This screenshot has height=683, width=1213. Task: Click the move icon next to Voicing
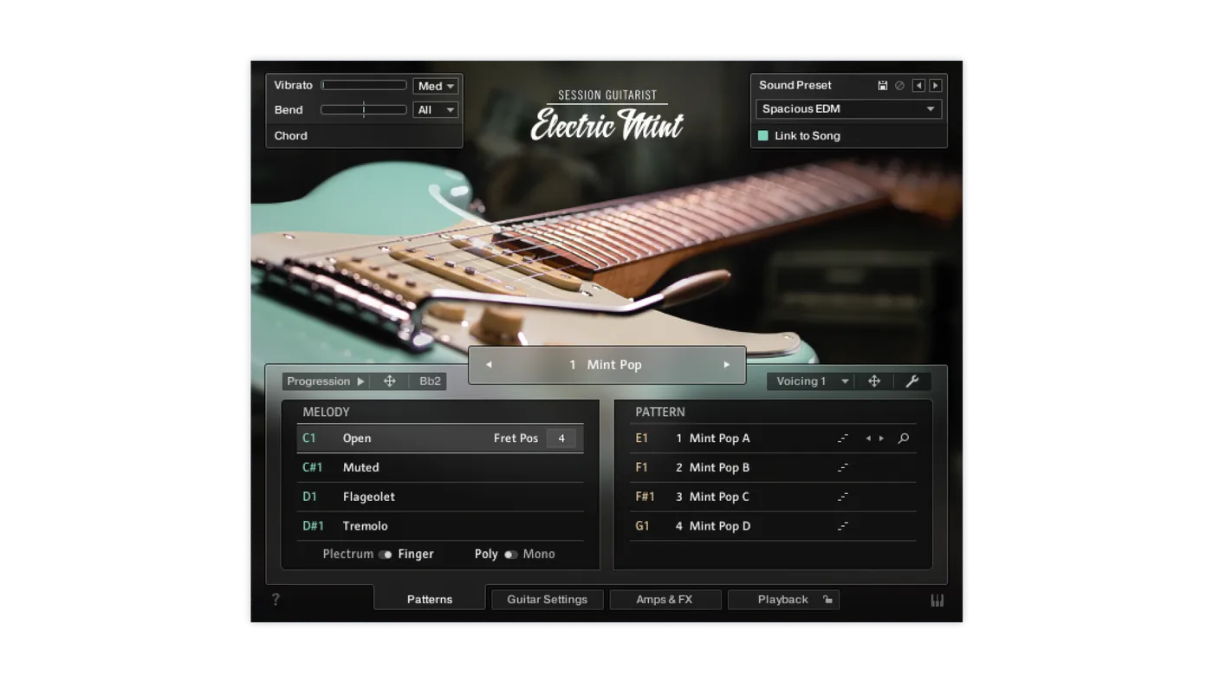coord(874,381)
